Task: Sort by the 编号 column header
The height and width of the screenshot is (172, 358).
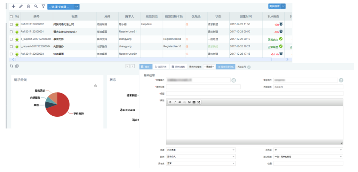Action: coord(36,17)
